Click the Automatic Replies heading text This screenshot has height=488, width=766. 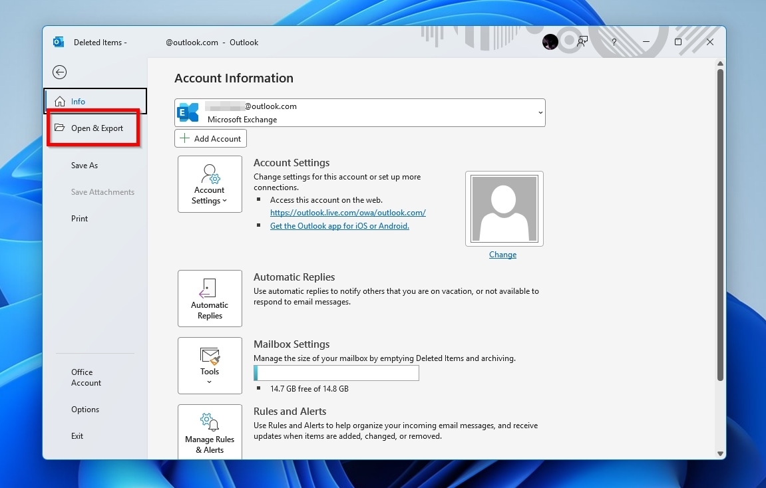coord(294,277)
